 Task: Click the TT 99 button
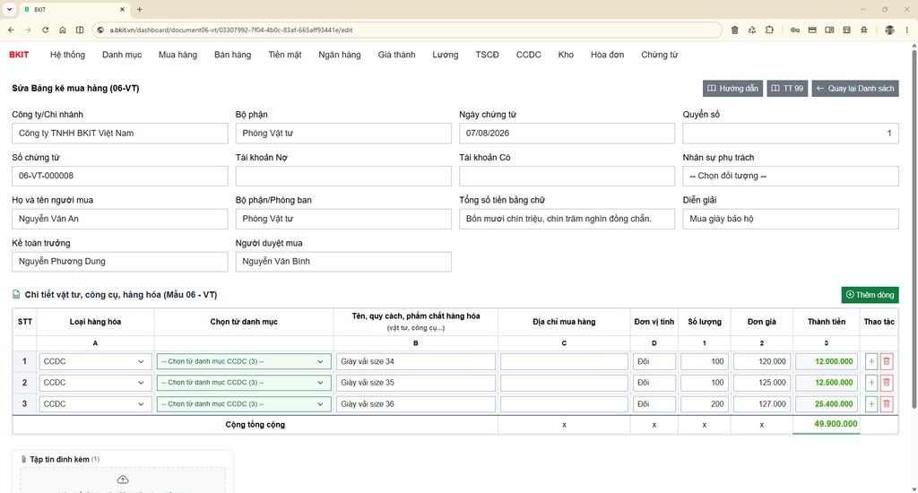[x=787, y=89]
